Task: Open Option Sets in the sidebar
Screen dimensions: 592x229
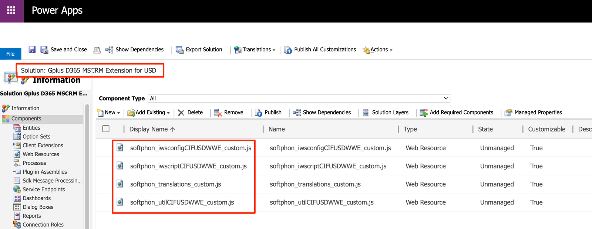Action: (36, 137)
